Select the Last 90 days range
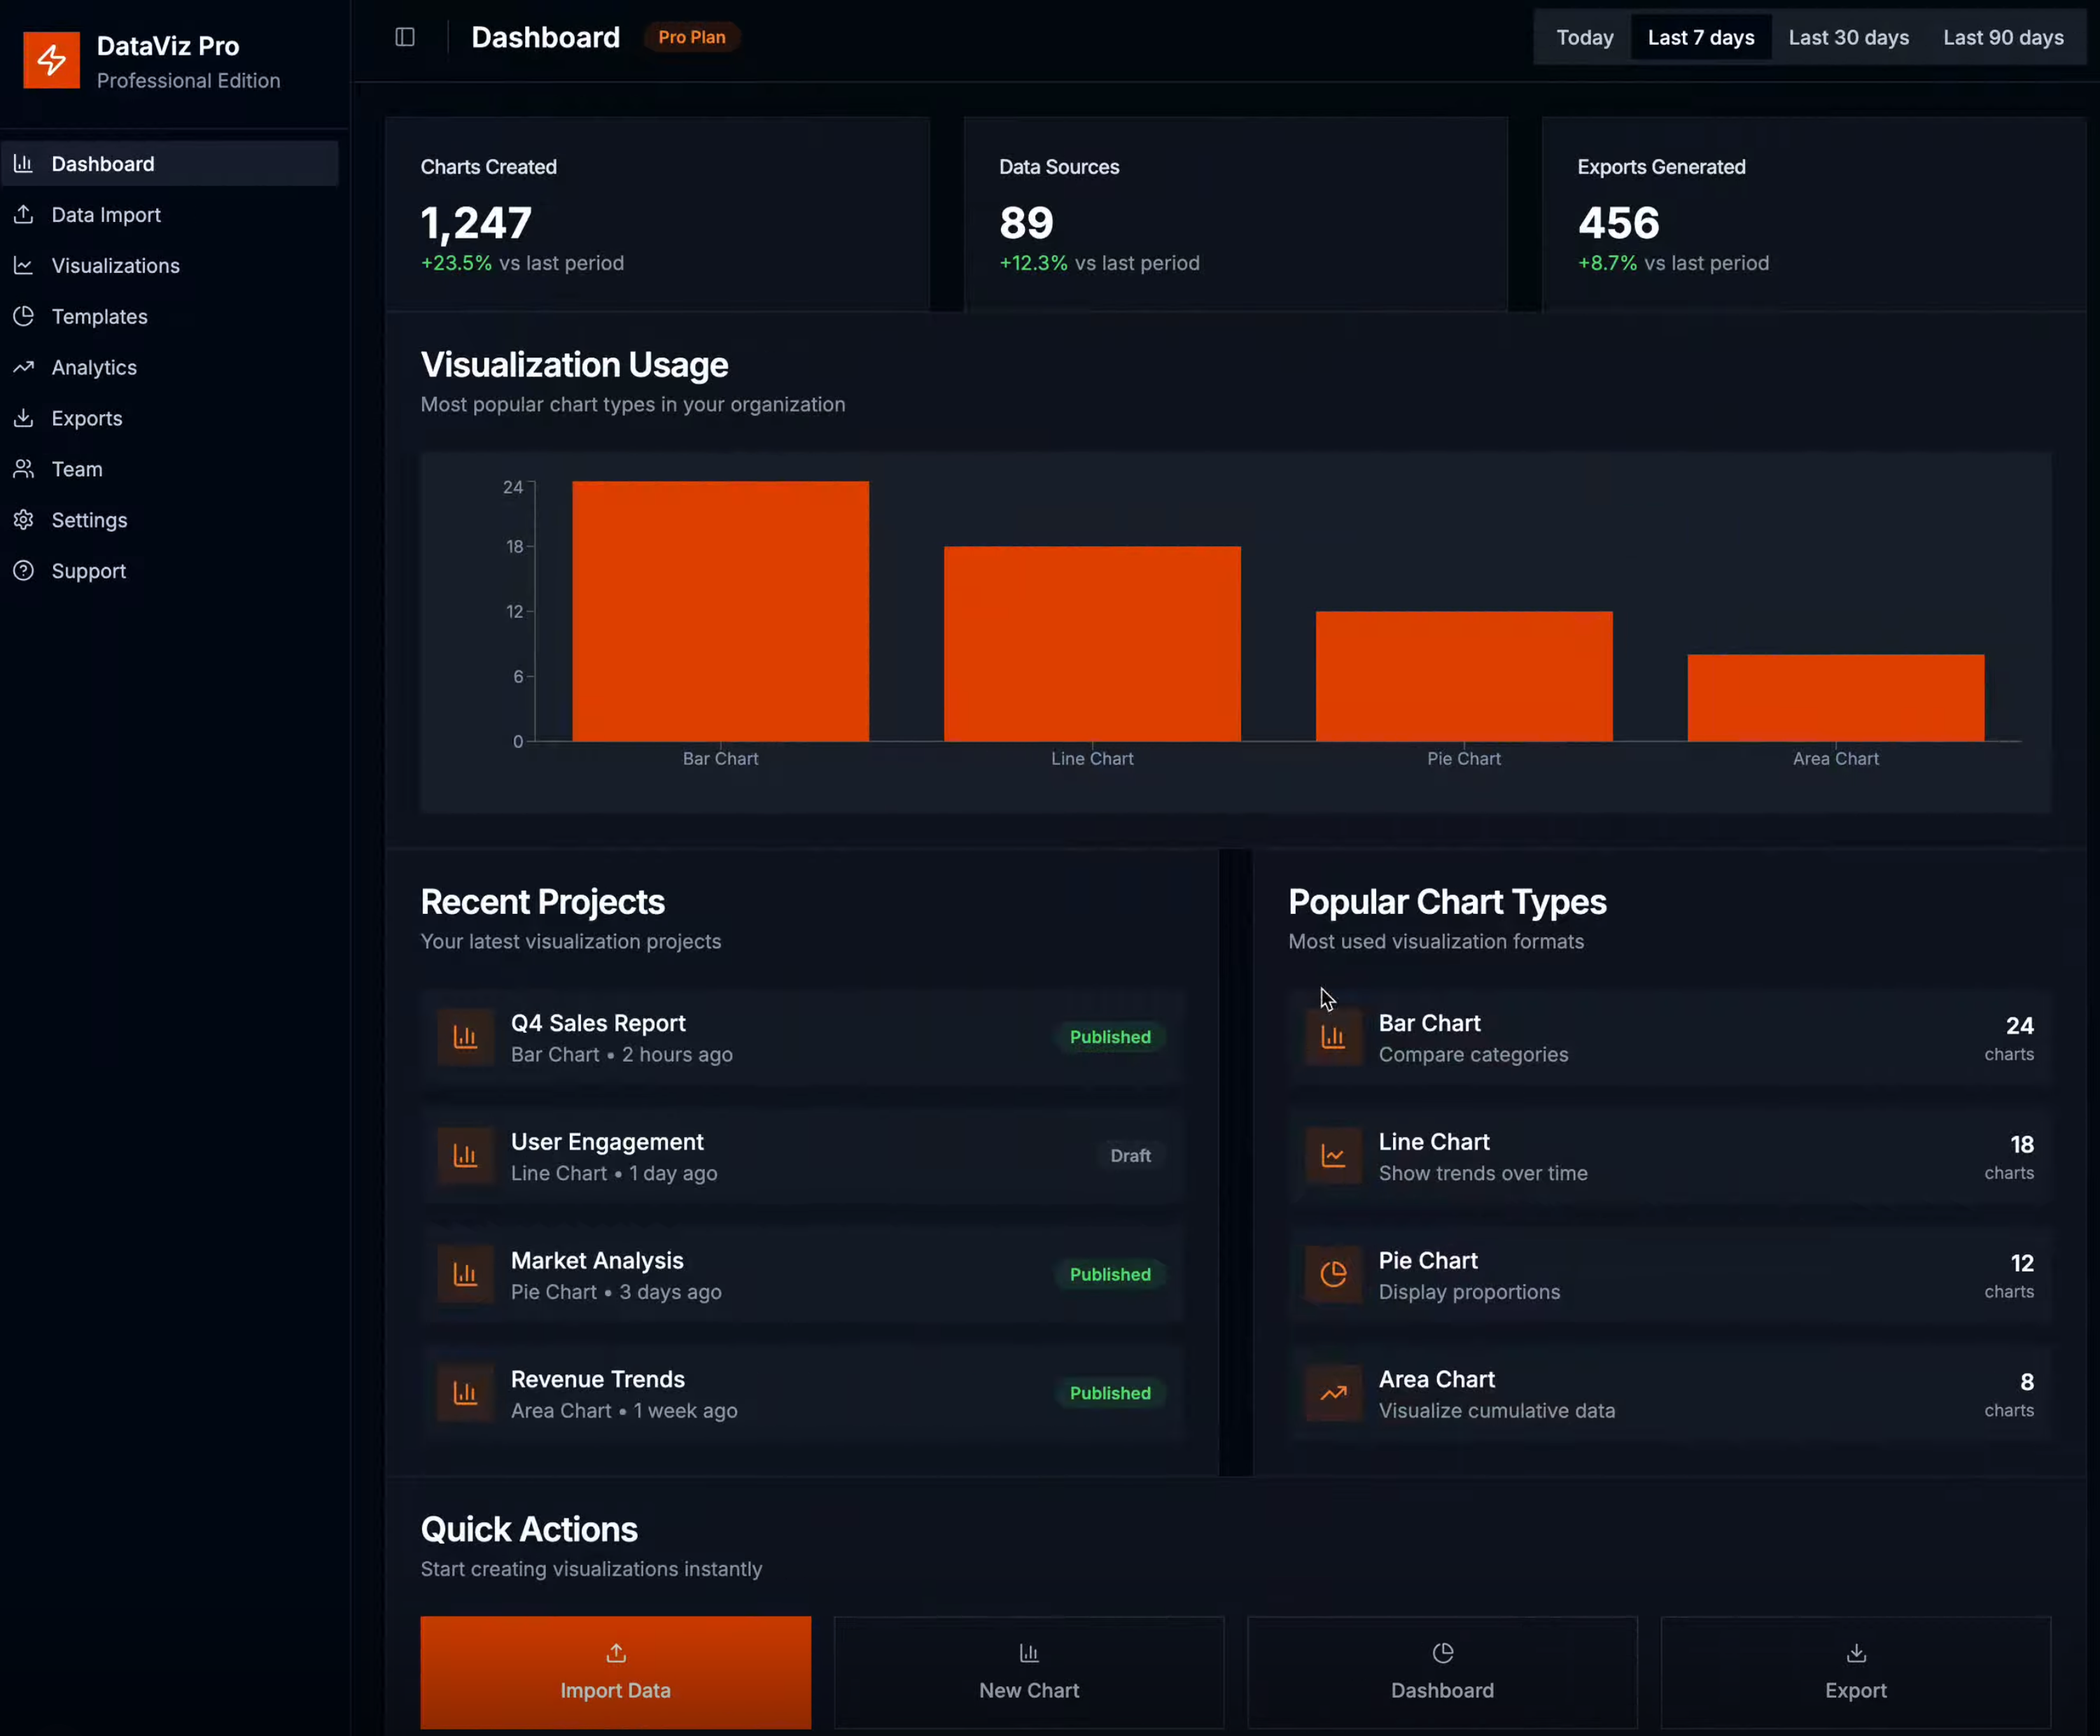 click(2003, 38)
